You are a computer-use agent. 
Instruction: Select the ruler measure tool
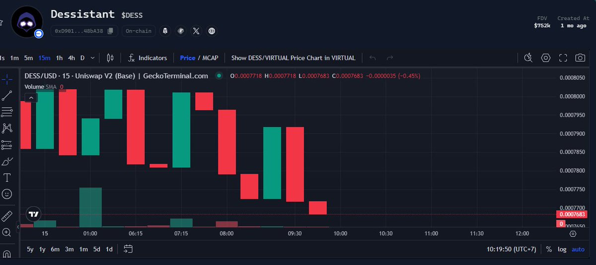7,216
